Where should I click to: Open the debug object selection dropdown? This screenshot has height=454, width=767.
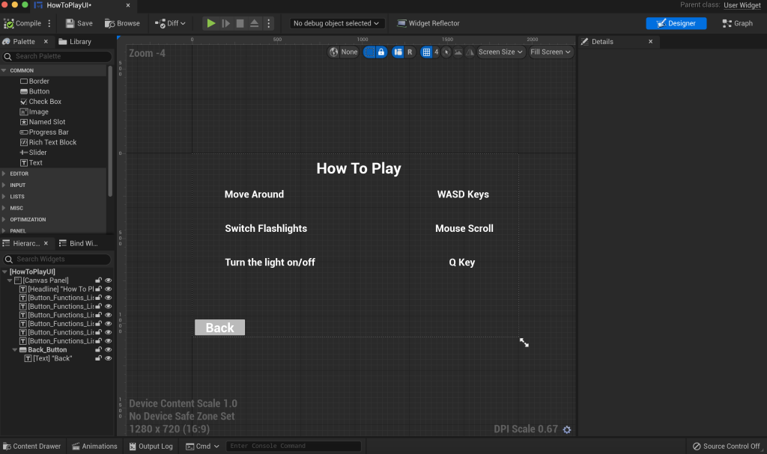(x=338, y=23)
